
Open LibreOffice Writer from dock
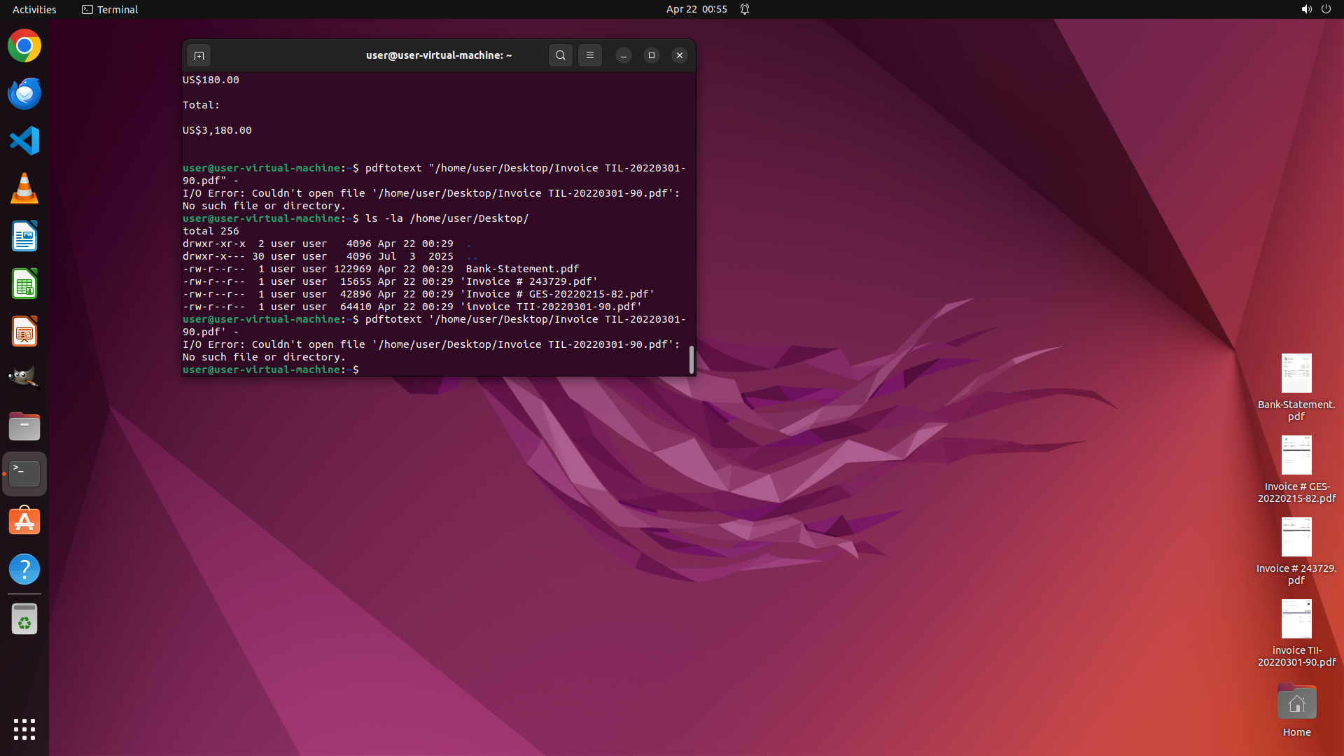pos(24,237)
